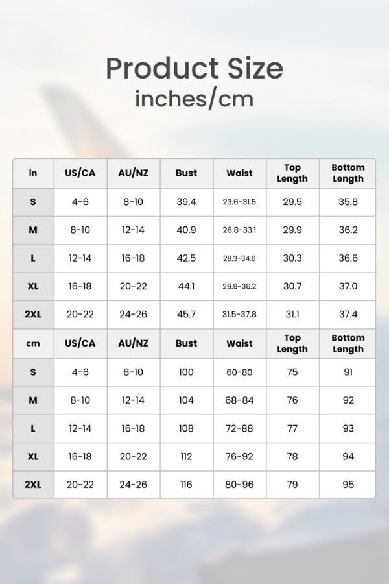Click the "inches/cm" subtitle
This screenshot has width=389, height=584.
coord(194,99)
